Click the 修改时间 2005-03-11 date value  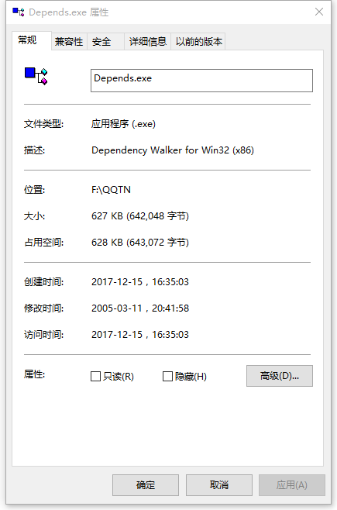pos(140,308)
